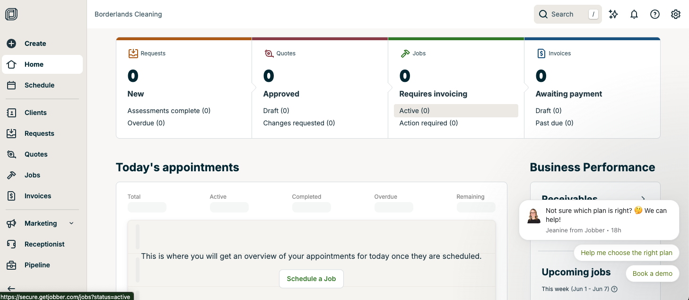Click the Marketing megaphone icon

[x=11, y=223]
